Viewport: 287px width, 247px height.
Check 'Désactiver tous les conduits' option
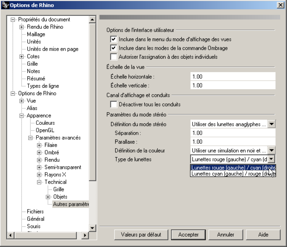[113, 104]
